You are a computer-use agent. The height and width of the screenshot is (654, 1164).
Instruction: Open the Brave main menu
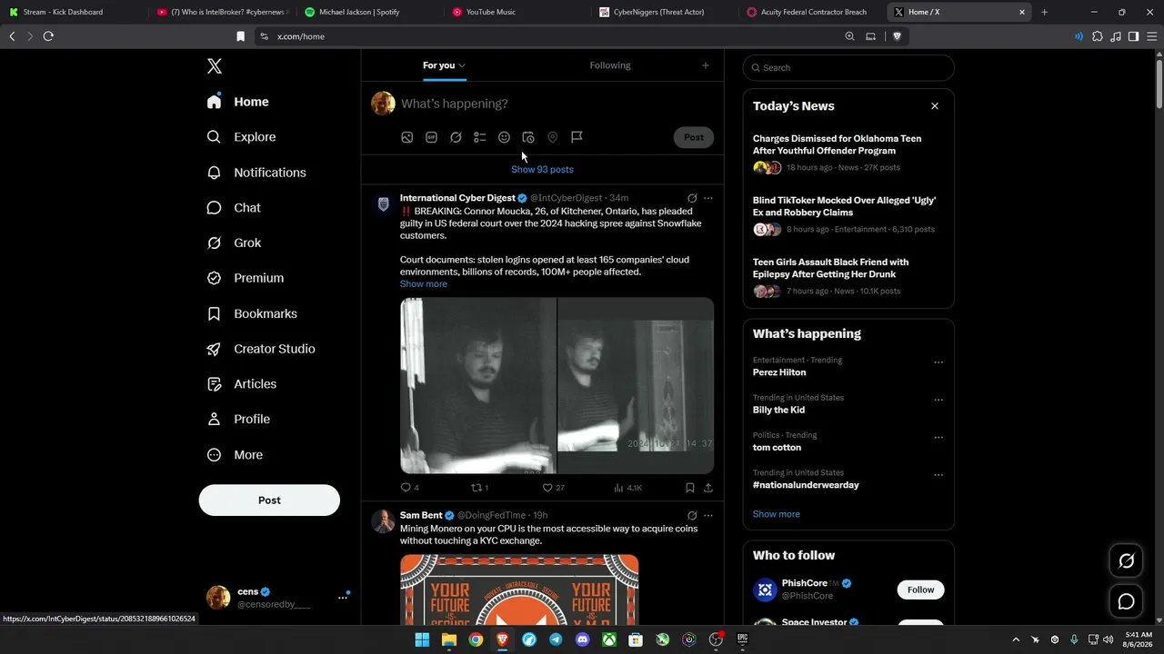point(1150,36)
